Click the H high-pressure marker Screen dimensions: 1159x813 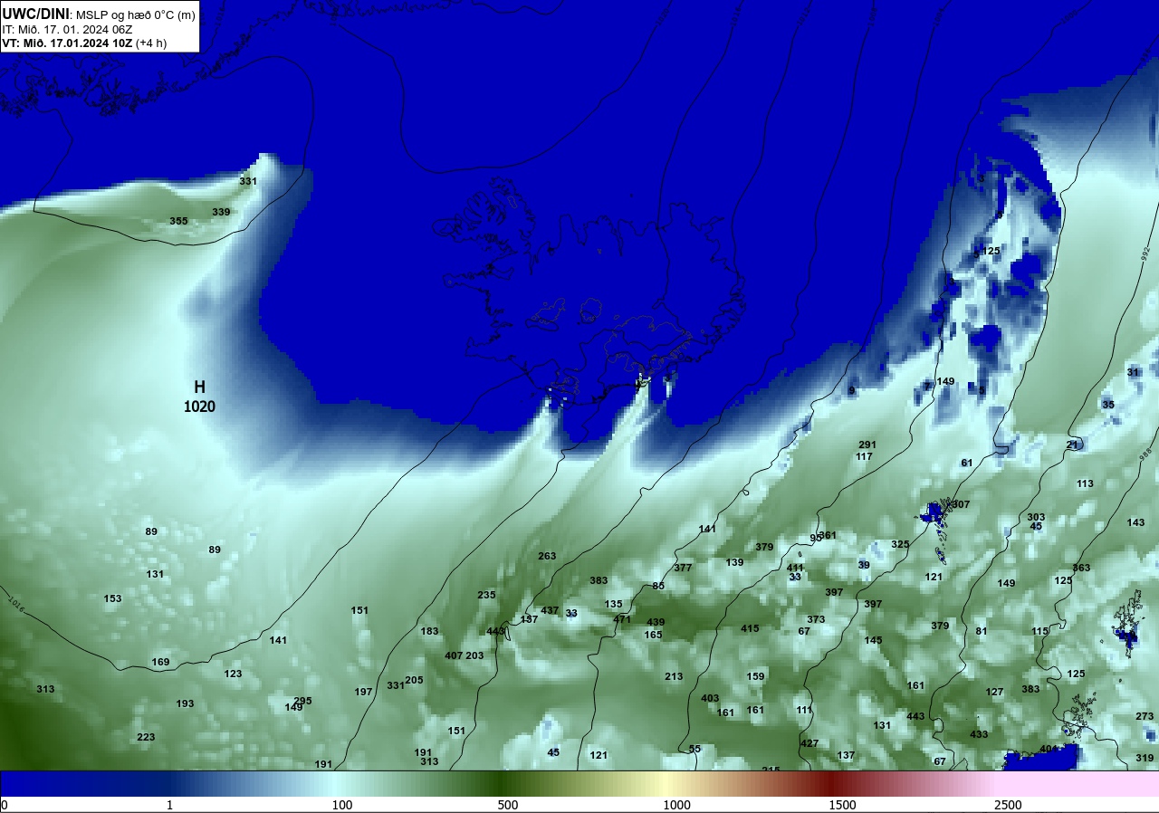tap(199, 387)
